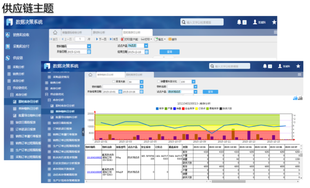Open the 试点产品 dropdown in front window
Screen dimensions: 310x188
[x=195, y=92]
